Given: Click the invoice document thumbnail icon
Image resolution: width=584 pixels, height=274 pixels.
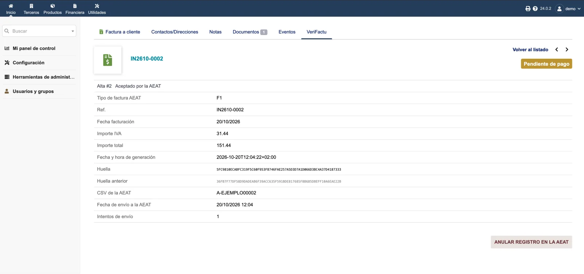Looking at the screenshot, I should click(108, 60).
